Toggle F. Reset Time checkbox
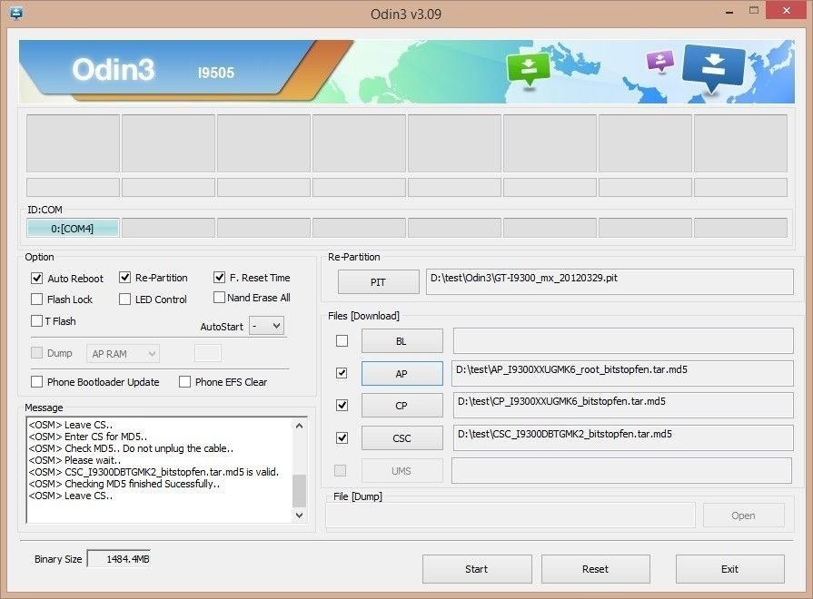The height and width of the screenshot is (599, 813). (219, 278)
